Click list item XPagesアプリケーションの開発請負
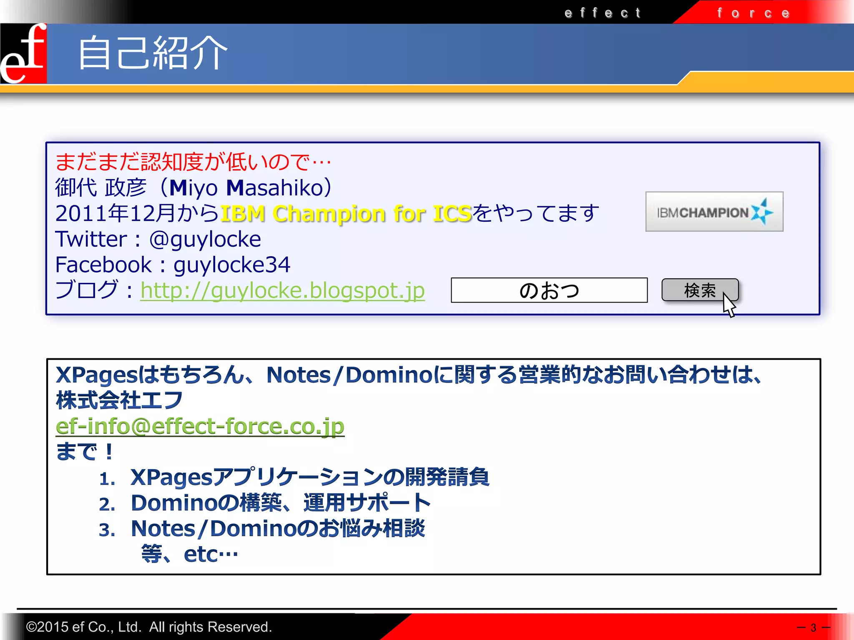This screenshot has height=640, width=854. 309,477
